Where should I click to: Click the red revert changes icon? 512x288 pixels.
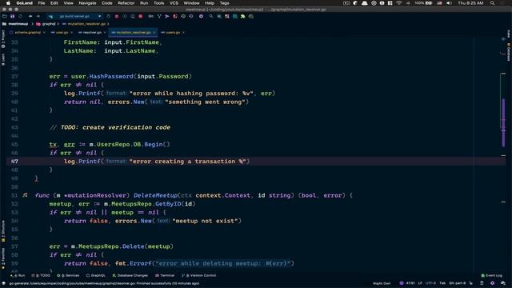[175, 16]
